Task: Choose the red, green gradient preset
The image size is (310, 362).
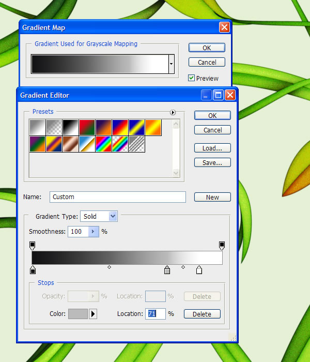Action: click(87, 127)
